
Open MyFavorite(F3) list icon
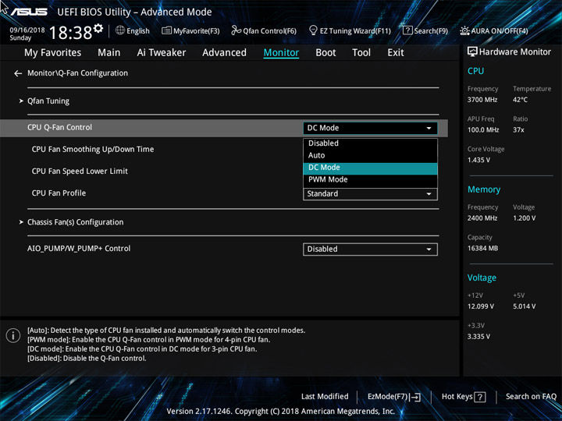(x=166, y=30)
